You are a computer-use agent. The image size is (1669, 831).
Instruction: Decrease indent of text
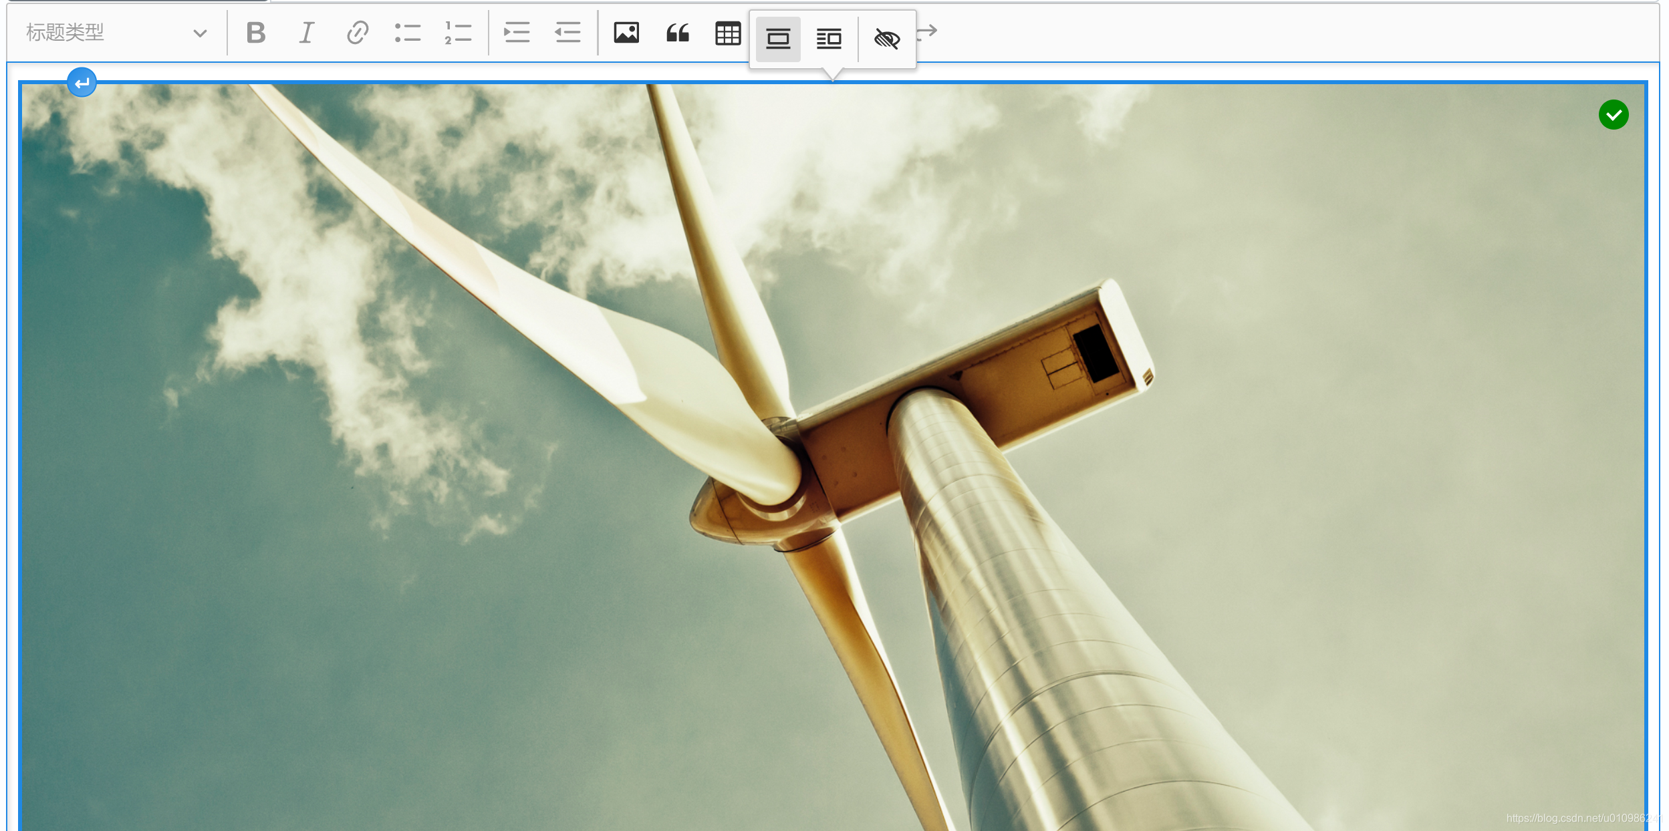tap(567, 33)
